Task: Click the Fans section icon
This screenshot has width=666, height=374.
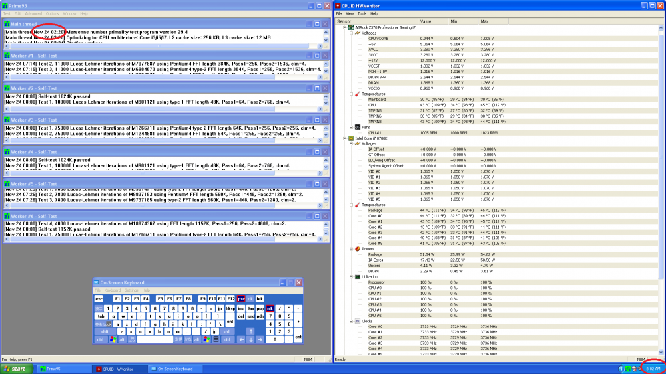Action: (x=358, y=127)
